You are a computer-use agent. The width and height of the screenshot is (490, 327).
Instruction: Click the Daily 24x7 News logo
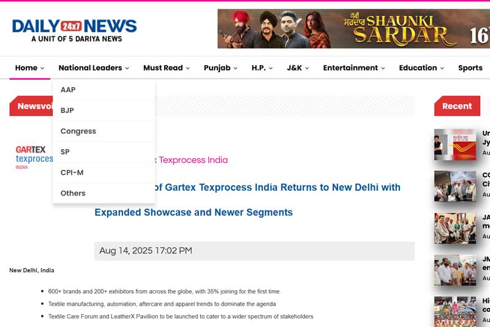click(x=74, y=31)
